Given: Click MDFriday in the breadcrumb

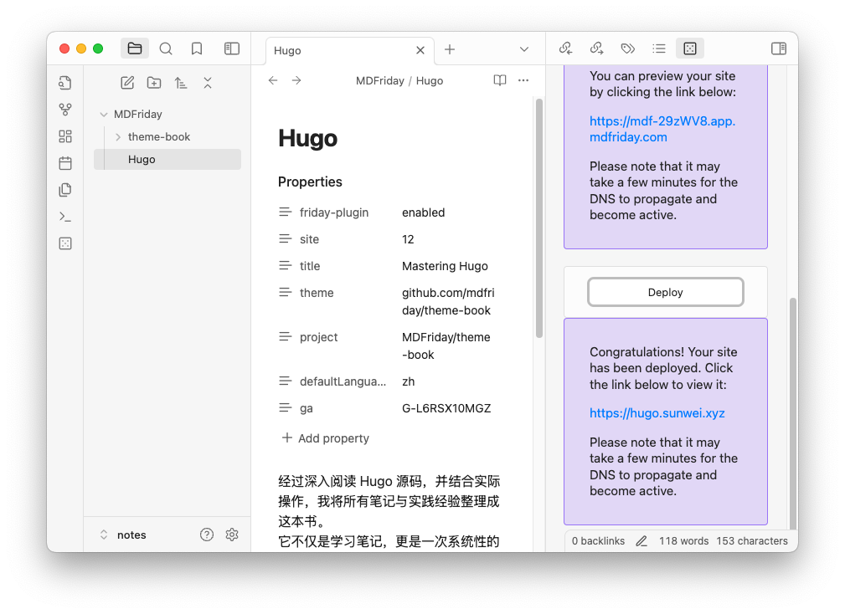Looking at the screenshot, I should pos(380,80).
